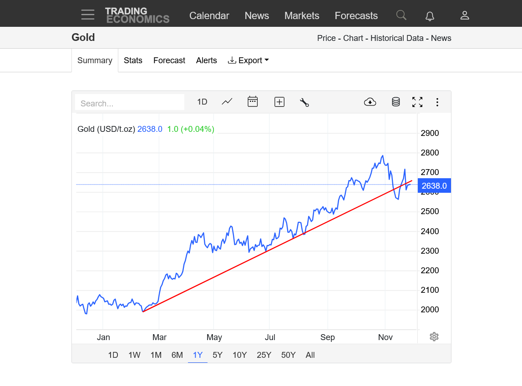The height and width of the screenshot is (386, 522).
Task: Select the 5Y time range
Action: (218, 355)
